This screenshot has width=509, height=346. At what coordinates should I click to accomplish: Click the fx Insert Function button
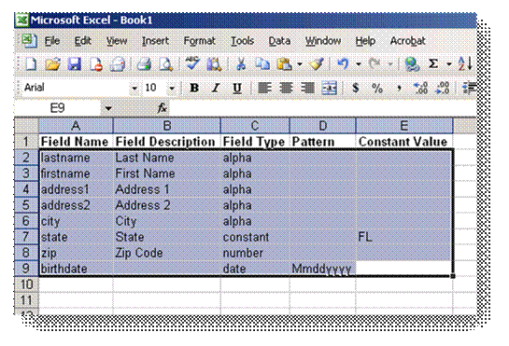click(162, 107)
